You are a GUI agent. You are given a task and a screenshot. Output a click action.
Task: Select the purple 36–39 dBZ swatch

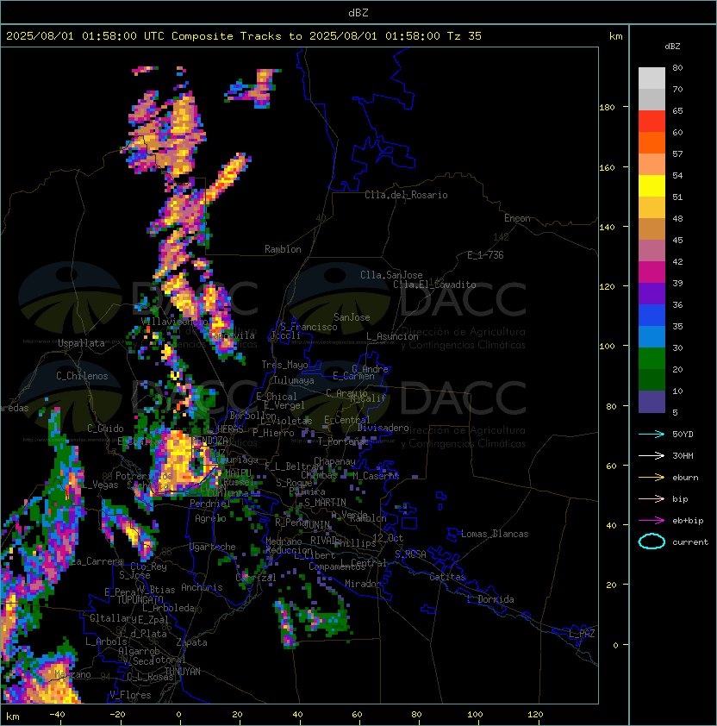coord(652,293)
